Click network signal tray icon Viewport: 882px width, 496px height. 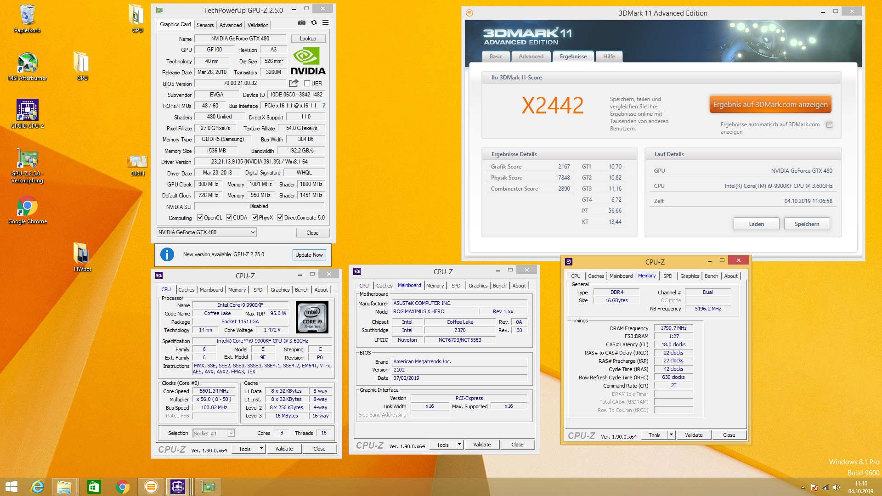825,487
